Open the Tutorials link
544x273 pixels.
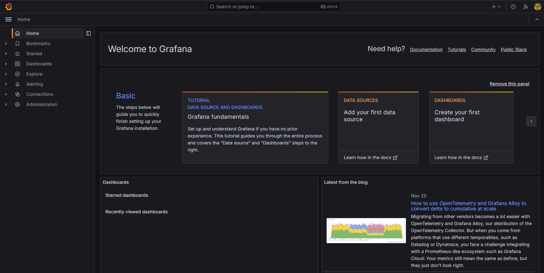tap(457, 50)
